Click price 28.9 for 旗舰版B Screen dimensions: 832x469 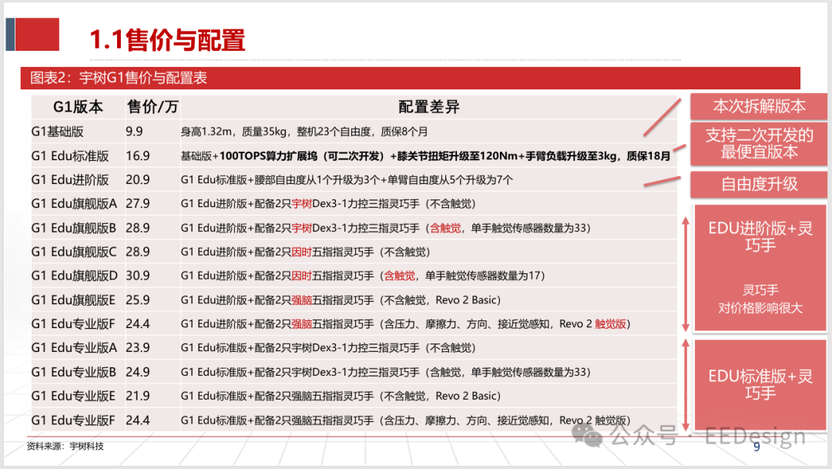tap(137, 228)
